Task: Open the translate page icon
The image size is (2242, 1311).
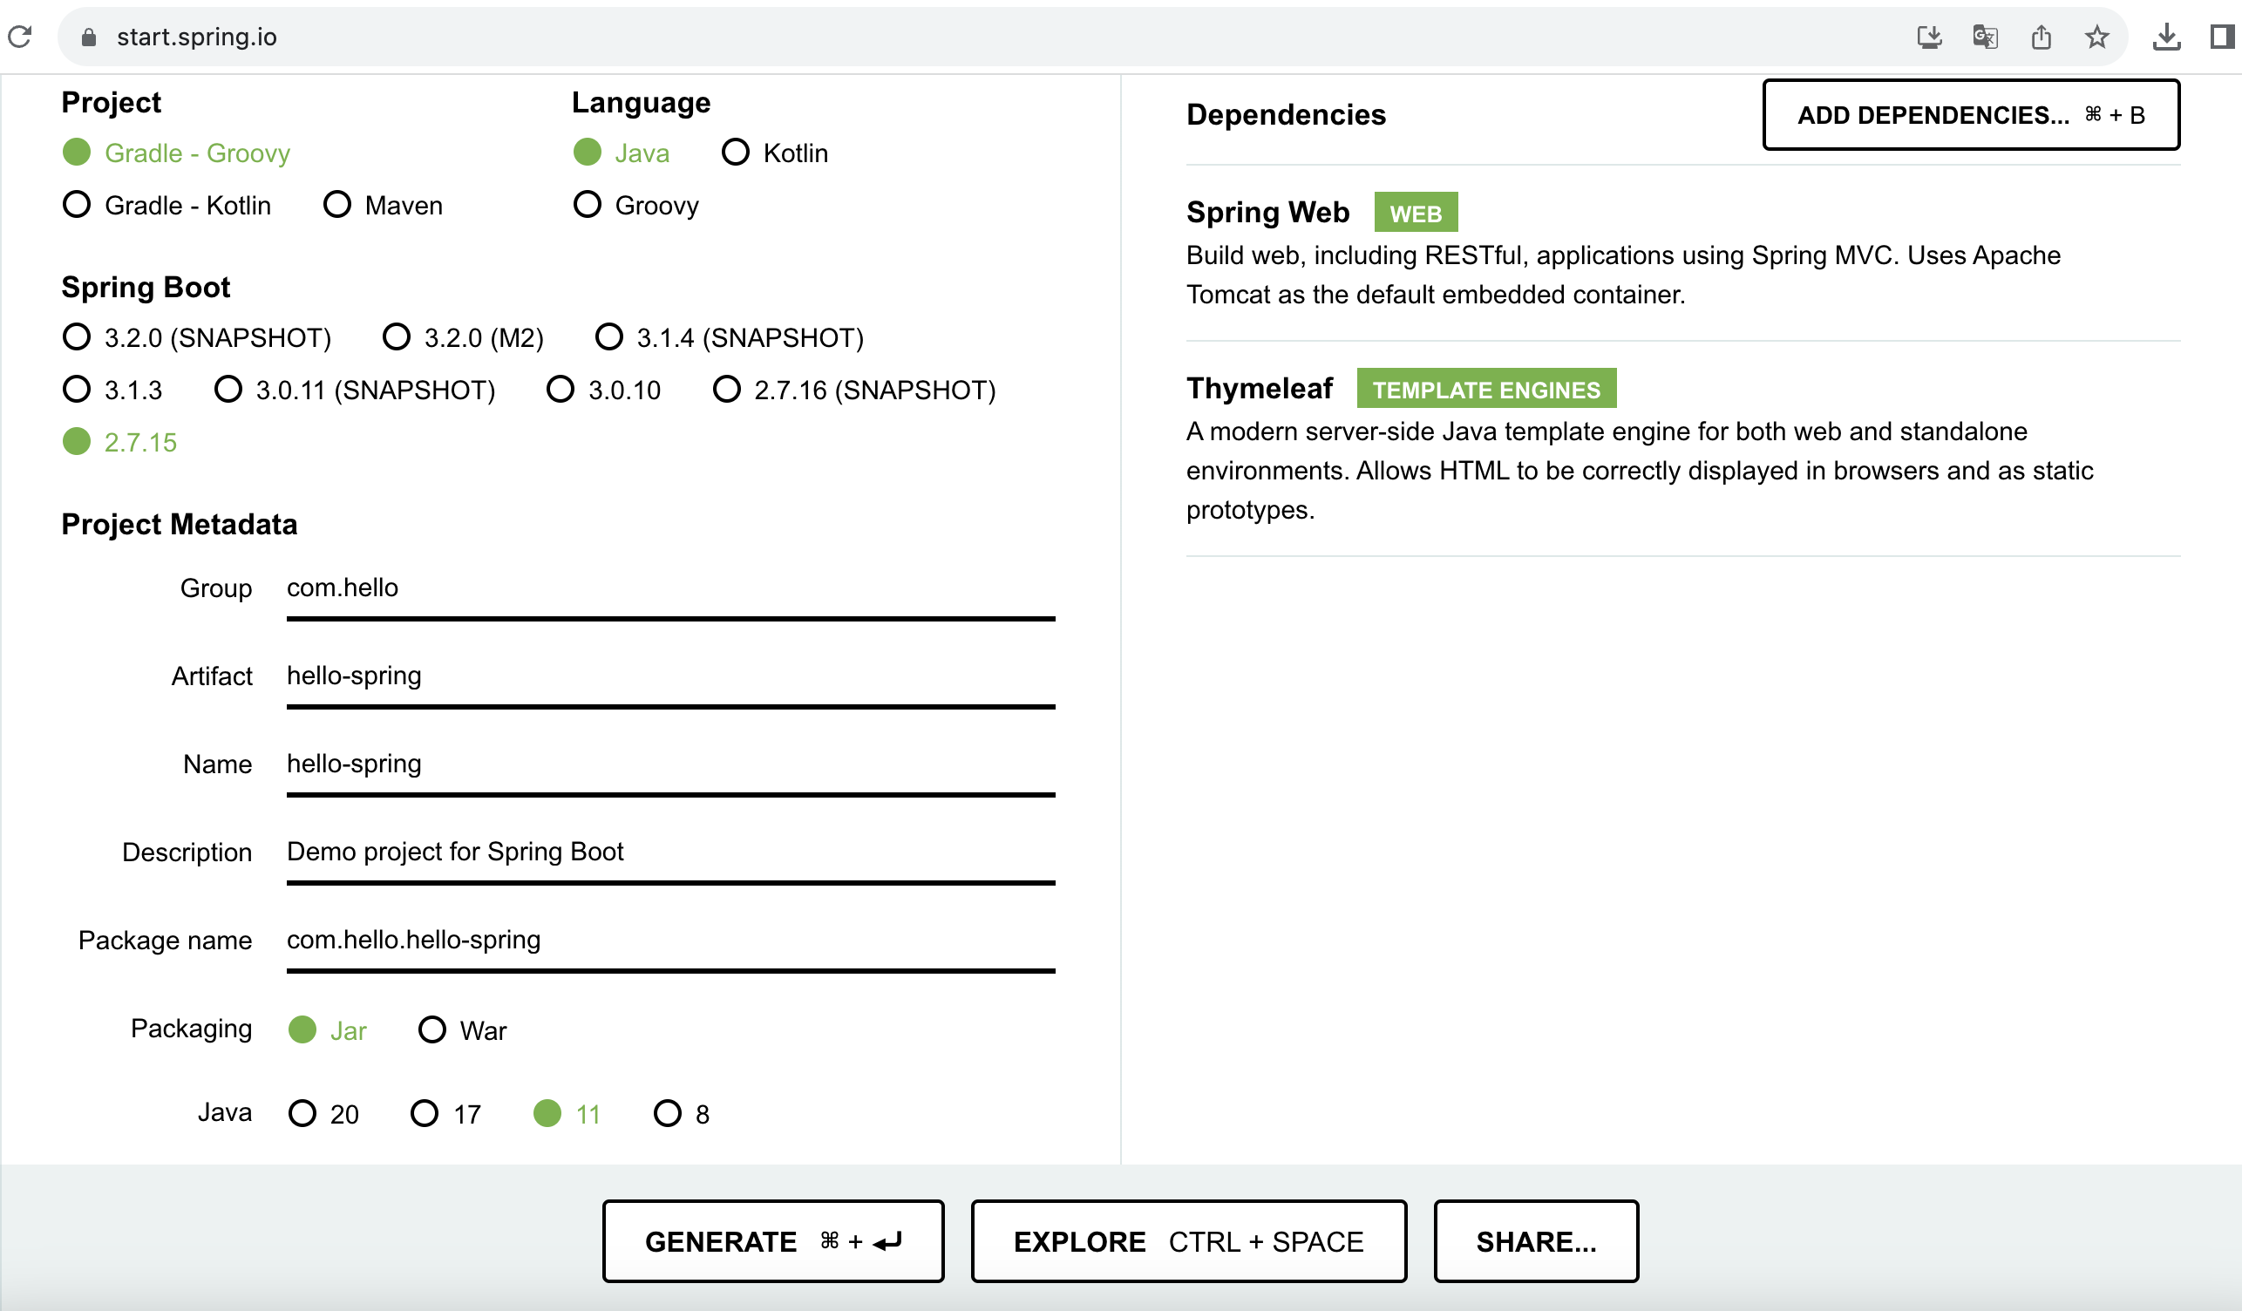Action: pos(1985,37)
